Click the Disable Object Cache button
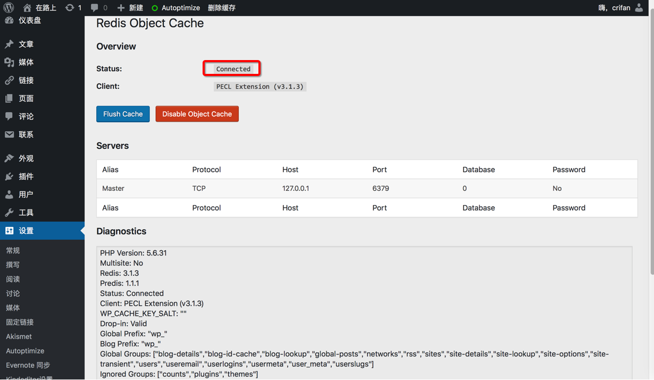This screenshot has height=380, width=654. pos(197,114)
